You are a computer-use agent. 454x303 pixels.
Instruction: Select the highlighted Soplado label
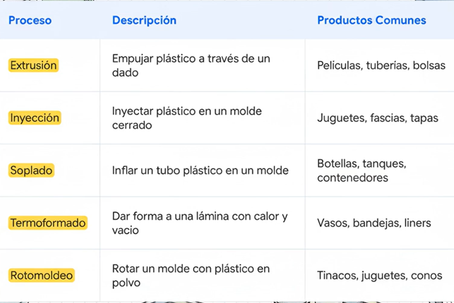31,170
